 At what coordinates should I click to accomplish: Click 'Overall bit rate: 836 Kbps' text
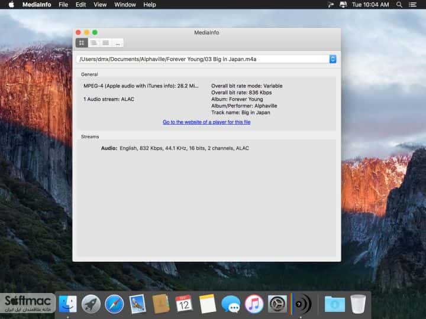click(x=241, y=93)
